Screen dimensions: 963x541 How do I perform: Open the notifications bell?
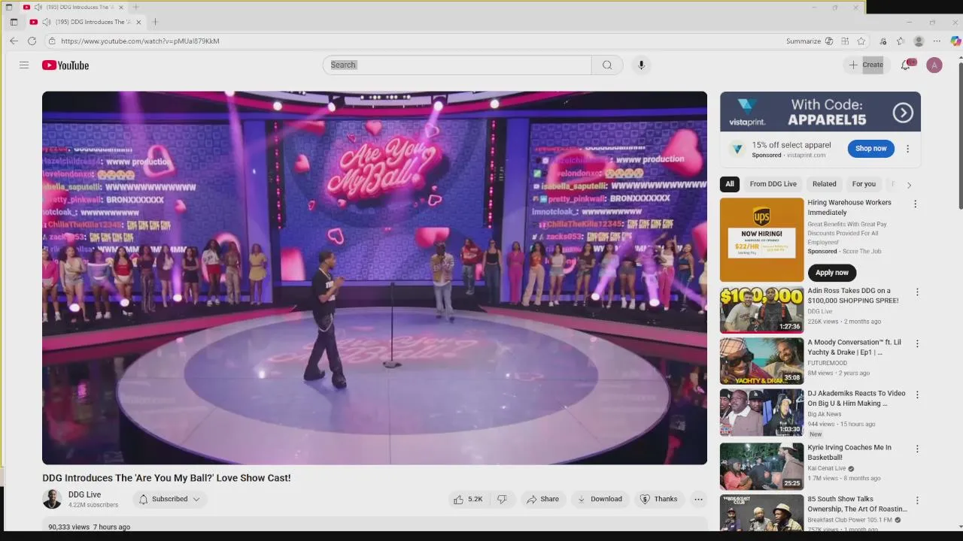tap(906, 65)
